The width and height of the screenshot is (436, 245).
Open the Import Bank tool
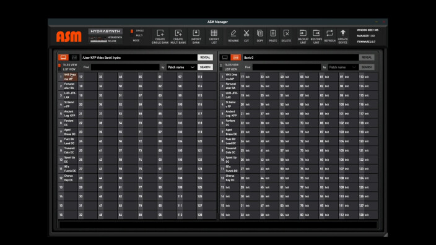[x=196, y=37]
